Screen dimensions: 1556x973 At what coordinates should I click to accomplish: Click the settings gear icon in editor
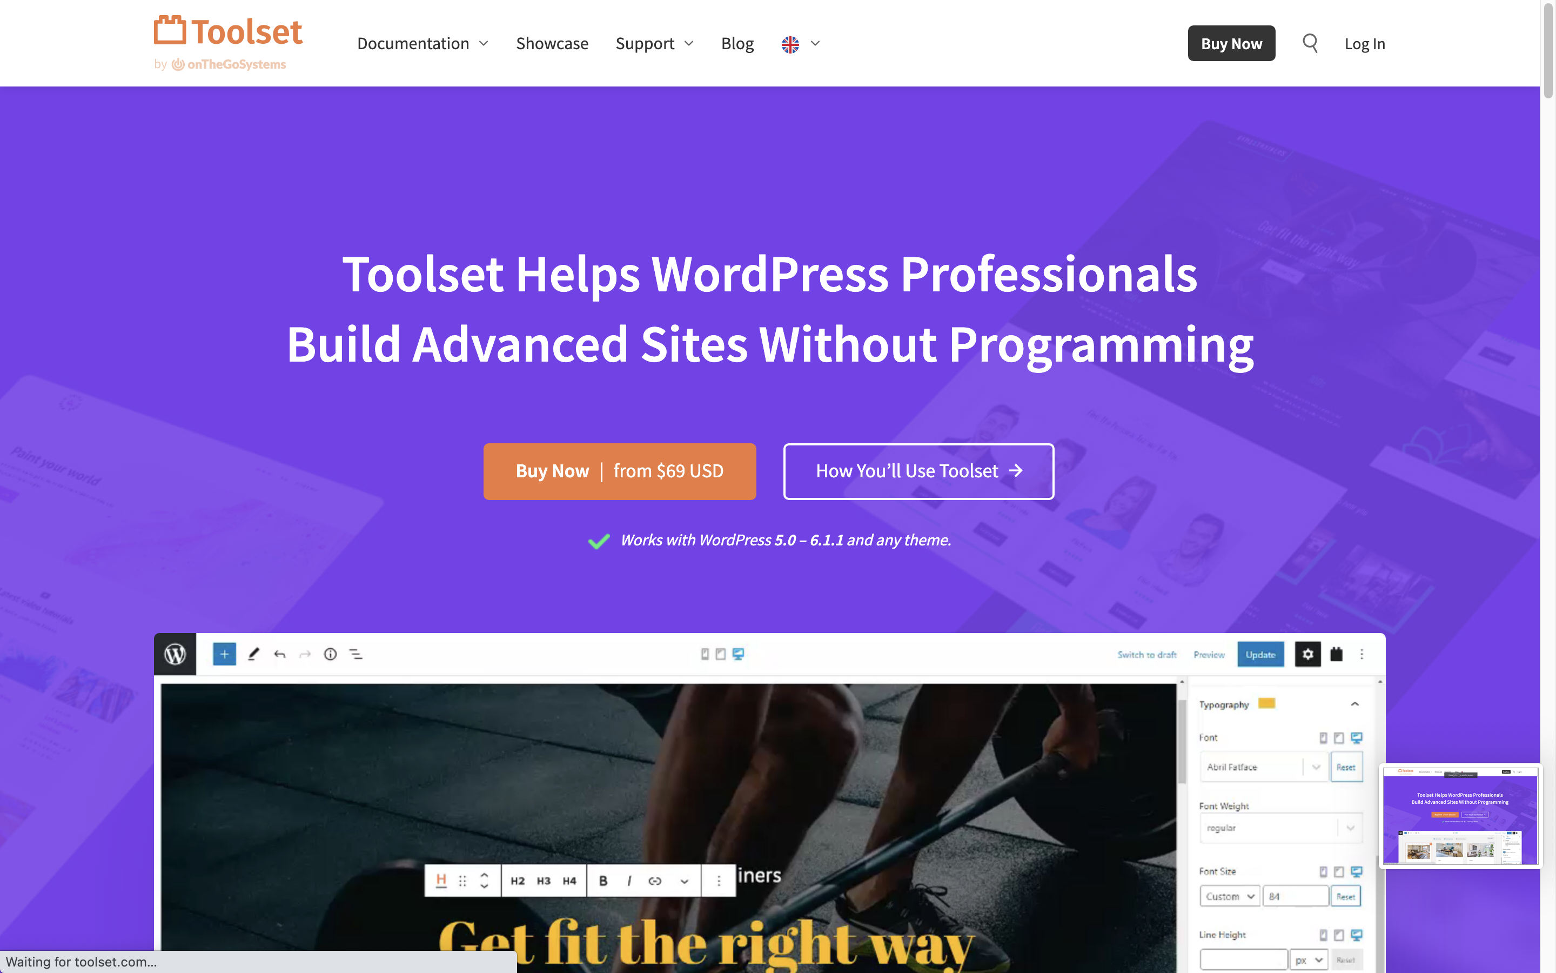point(1307,654)
